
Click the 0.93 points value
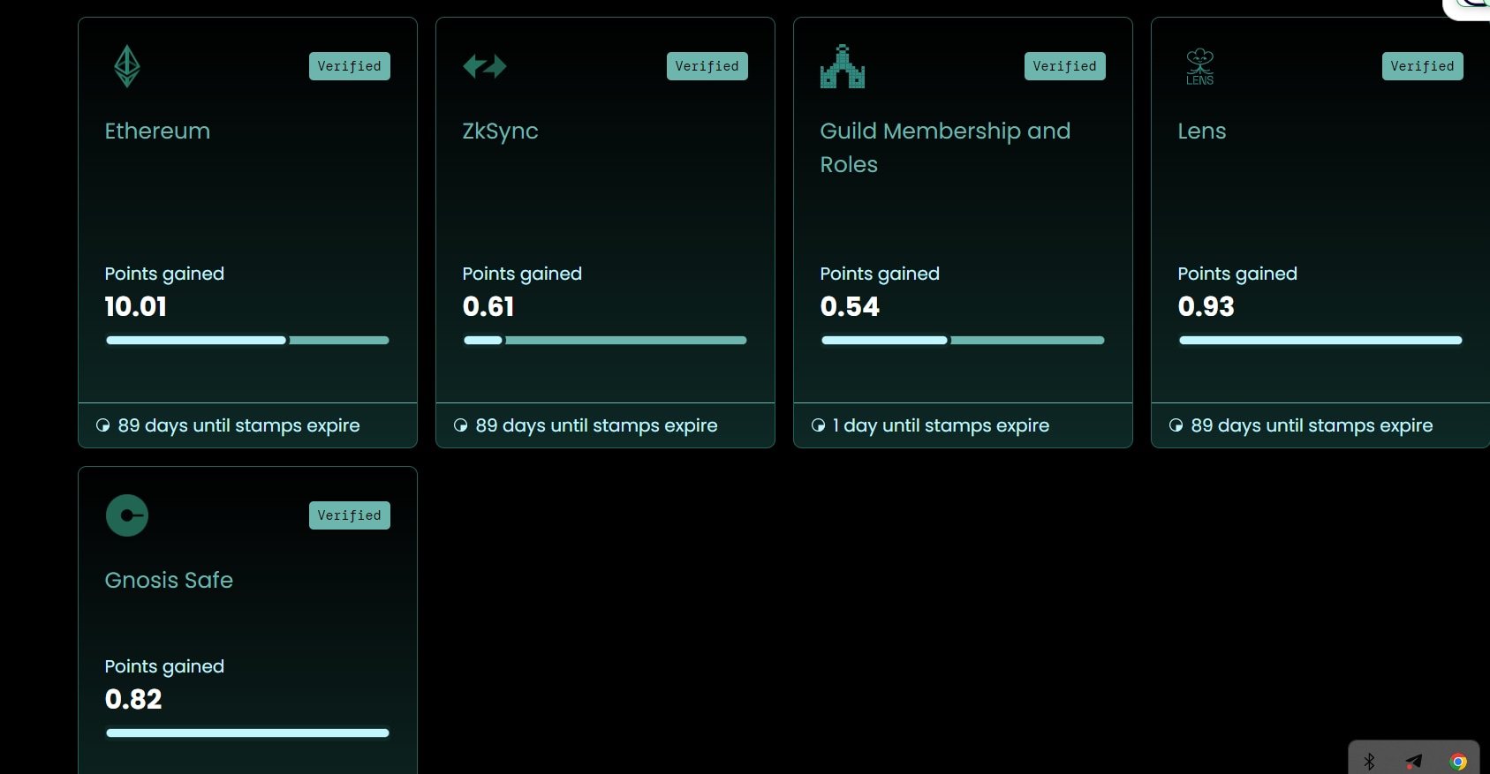(1206, 306)
